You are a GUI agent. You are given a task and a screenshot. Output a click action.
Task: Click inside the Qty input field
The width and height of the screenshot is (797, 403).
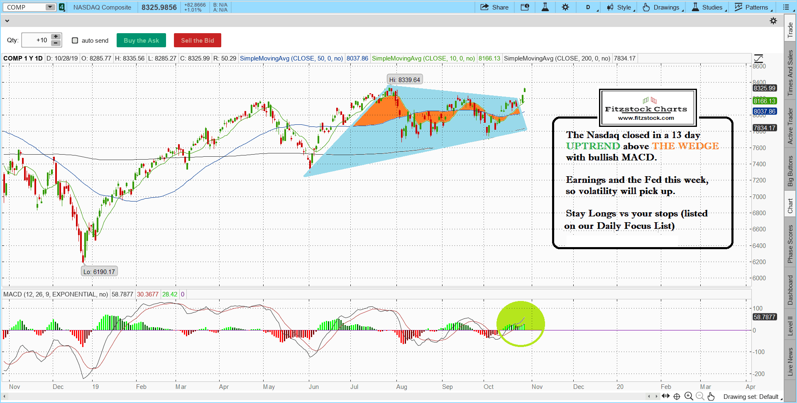tap(36, 41)
